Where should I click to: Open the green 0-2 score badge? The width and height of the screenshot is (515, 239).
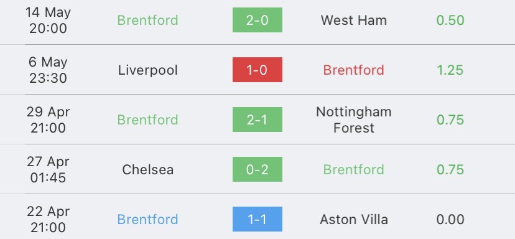pos(257,169)
